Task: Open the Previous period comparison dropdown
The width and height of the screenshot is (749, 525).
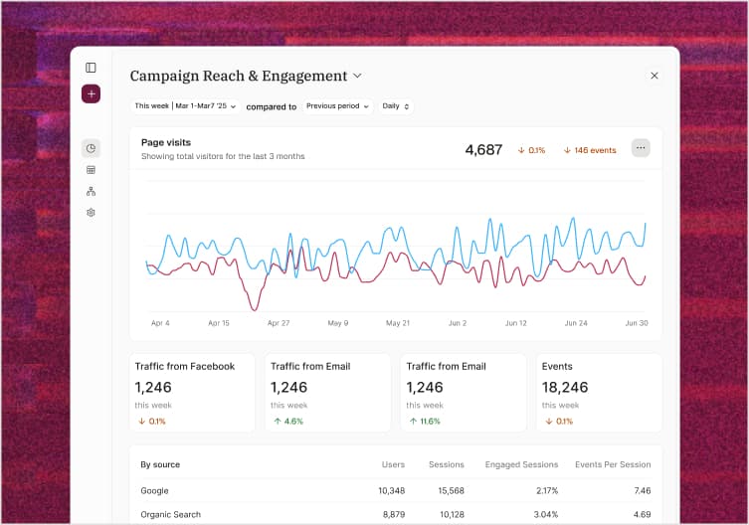Action: click(x=337, y=106)
